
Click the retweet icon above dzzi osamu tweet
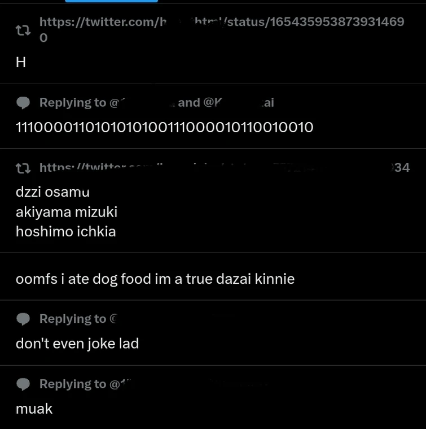(x=23, y=168)
